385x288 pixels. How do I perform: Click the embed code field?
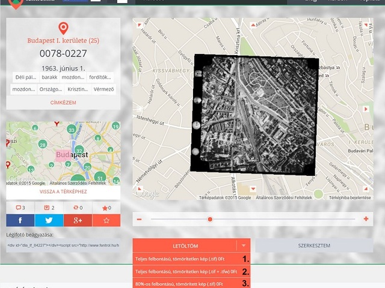click(x=63, y=245)
